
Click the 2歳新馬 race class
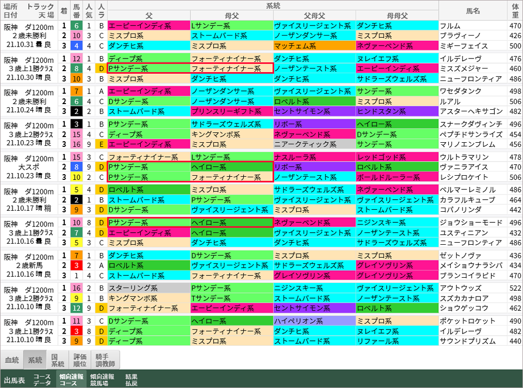tap(29, 266)
